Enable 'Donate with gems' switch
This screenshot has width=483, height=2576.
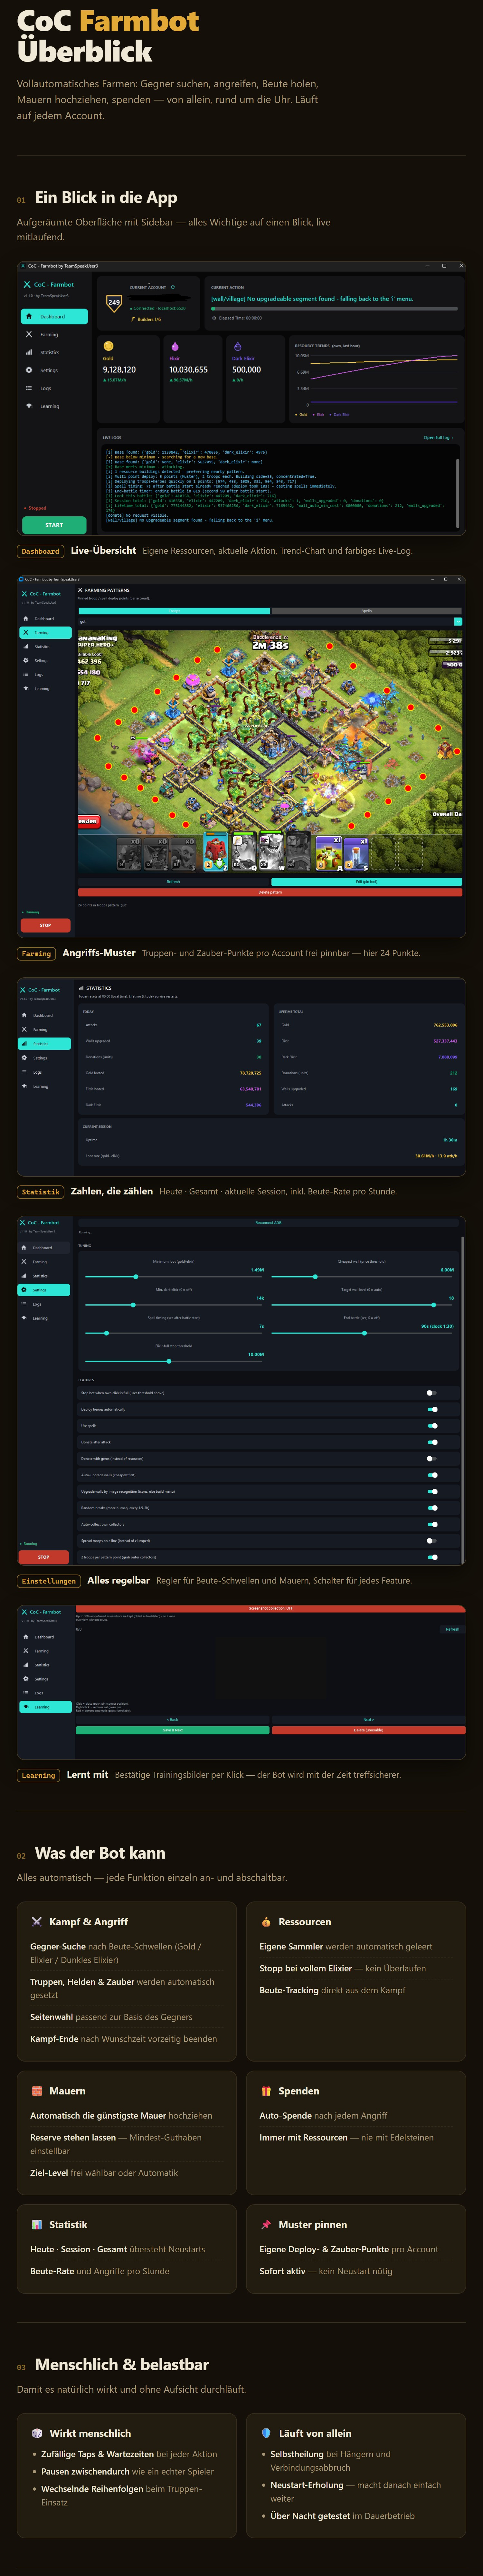coord(432,1459)
